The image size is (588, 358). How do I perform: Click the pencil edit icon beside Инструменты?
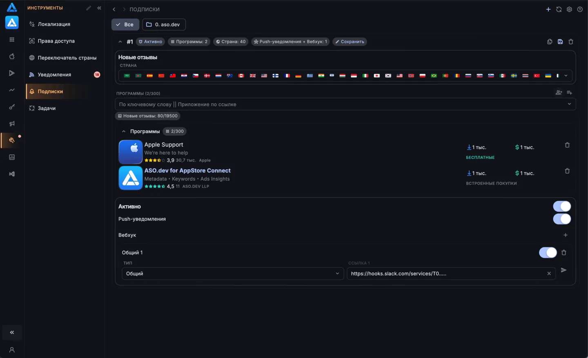(89, 8)
